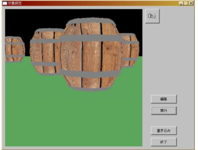Maximize the 卒業研究 window
The height and width of the screenshot is (150, 198).
click(186, 3)
